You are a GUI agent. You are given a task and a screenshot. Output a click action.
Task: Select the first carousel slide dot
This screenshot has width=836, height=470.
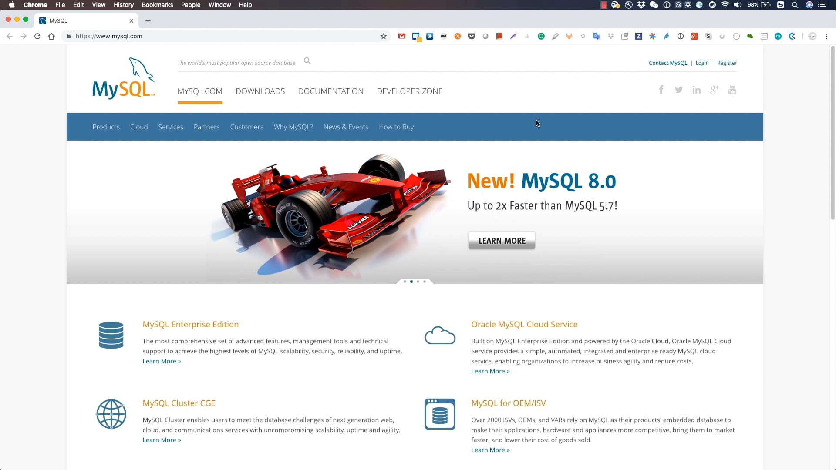[405, 282]
